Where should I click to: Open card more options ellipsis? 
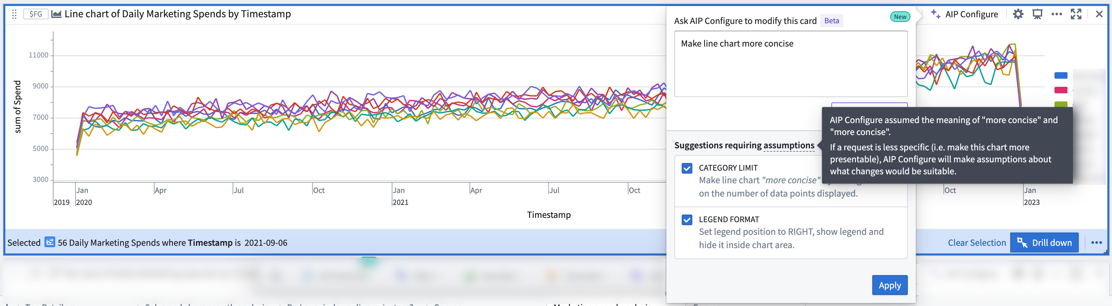click(x=1057, y=14)
